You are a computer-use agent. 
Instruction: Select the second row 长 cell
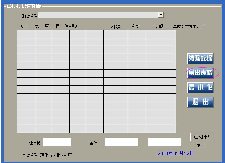pos(26,42)
